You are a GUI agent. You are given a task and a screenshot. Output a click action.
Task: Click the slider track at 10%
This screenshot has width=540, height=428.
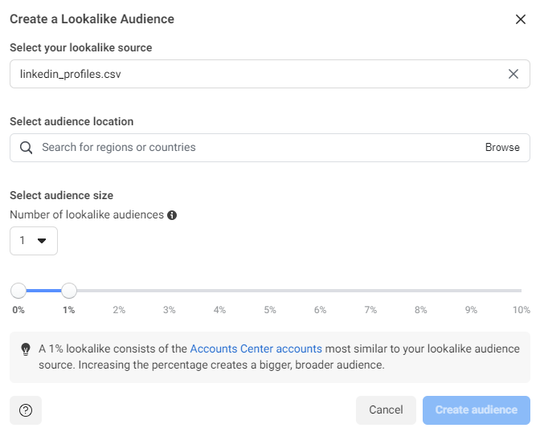pyautogui.click(x=521, y=291)
